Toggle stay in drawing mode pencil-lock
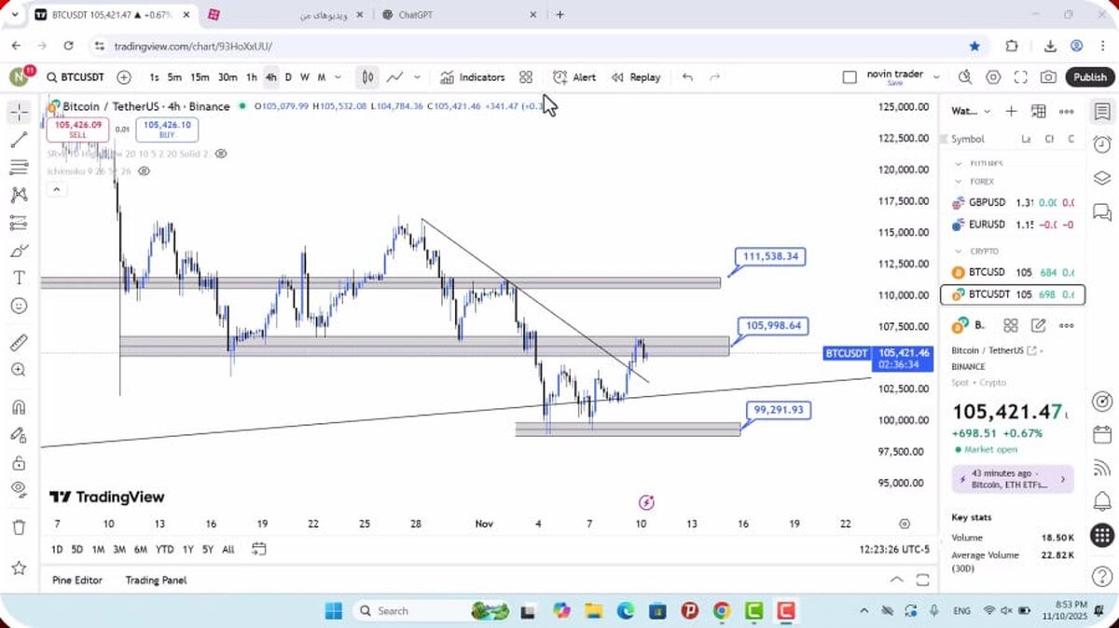This screenshot has height=628, width=1119. pyautogui.click(x=19, y=434)
